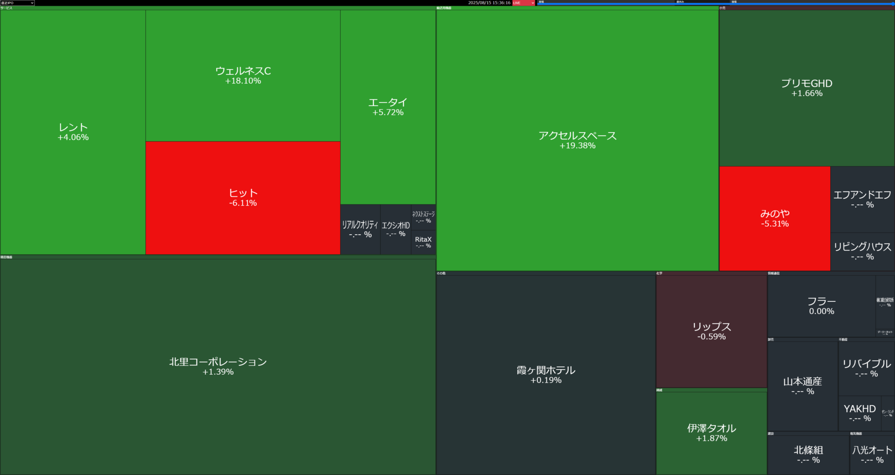Select the ゼン・ランド tile

[888, 413]
